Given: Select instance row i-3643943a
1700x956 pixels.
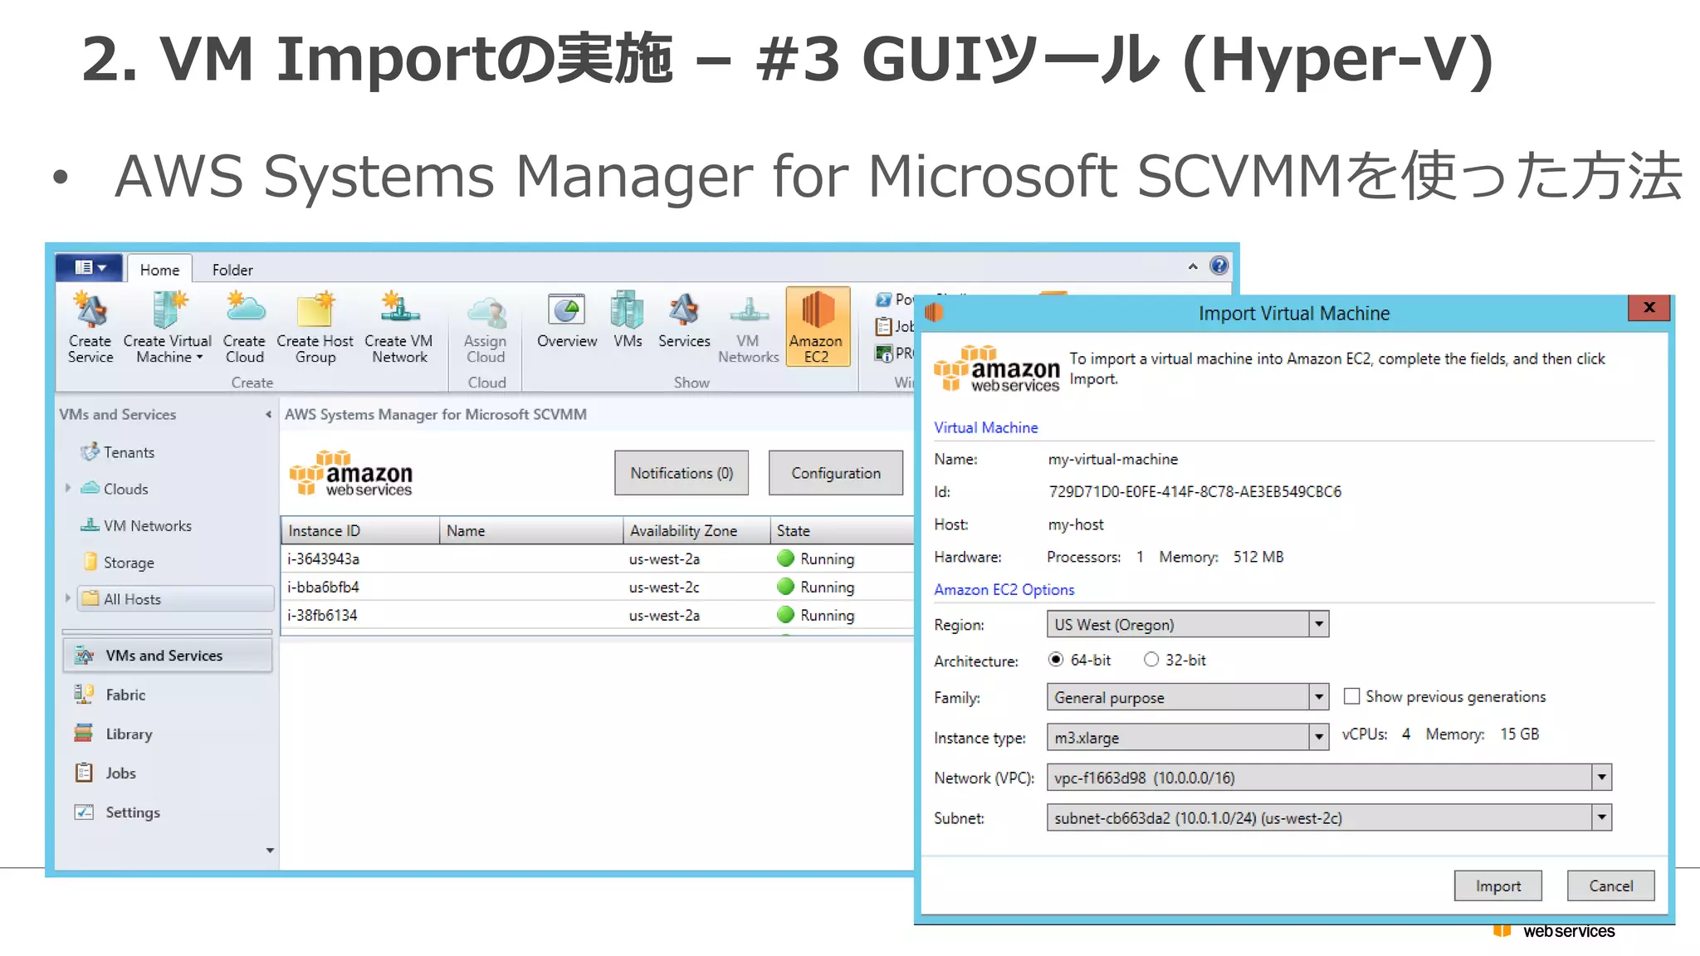Looking at the screenshot, I should tap(598, 558).
